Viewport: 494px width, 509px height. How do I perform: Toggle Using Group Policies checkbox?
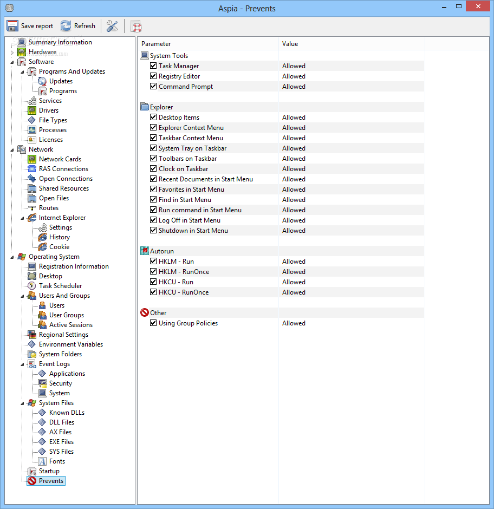point(153,323)
